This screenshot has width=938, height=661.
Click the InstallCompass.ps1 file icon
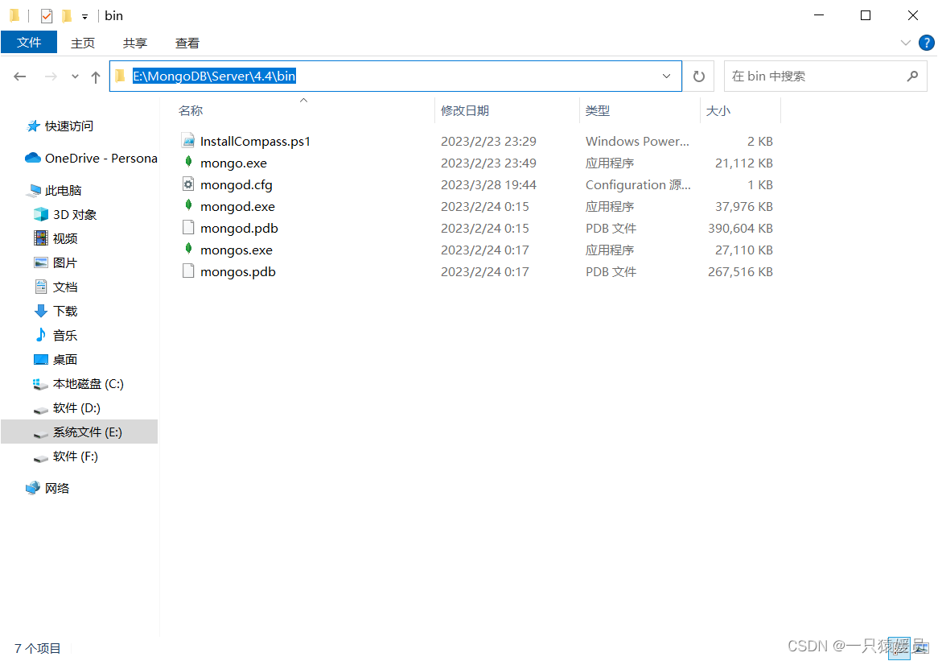pyautogui.click(x=188, y=141)
